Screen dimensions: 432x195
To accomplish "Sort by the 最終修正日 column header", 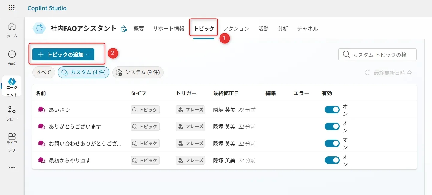I will [x=226, y=93].
